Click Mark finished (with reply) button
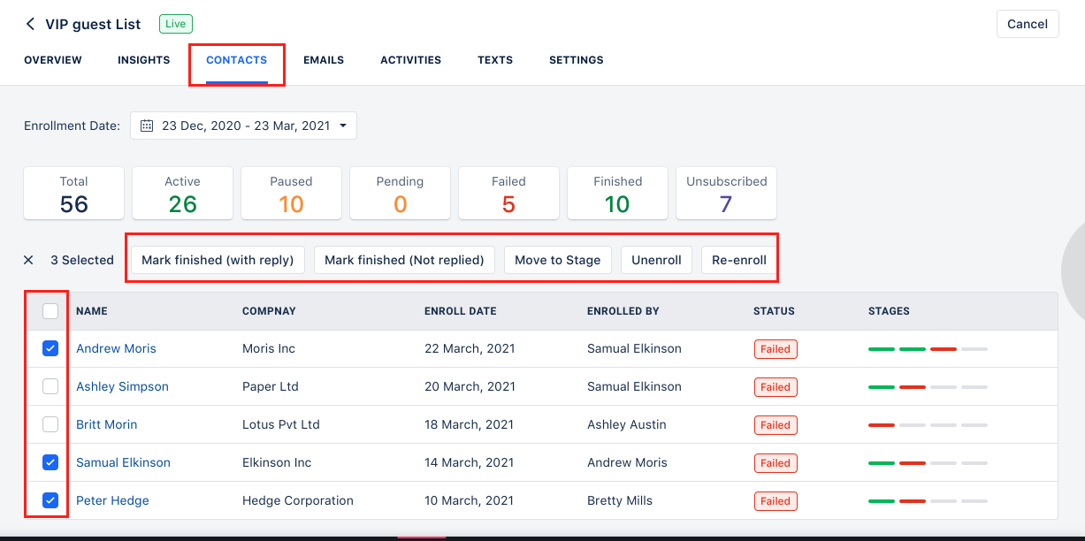1085x541 pixels. click(x=218, y=260)
